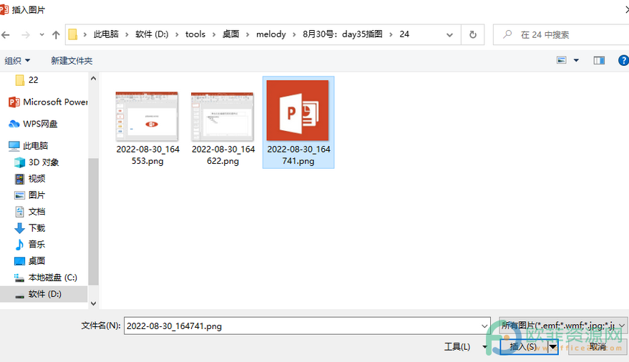Click the 取消 button
Screen dimensions: 629x362
coord(598,347)
